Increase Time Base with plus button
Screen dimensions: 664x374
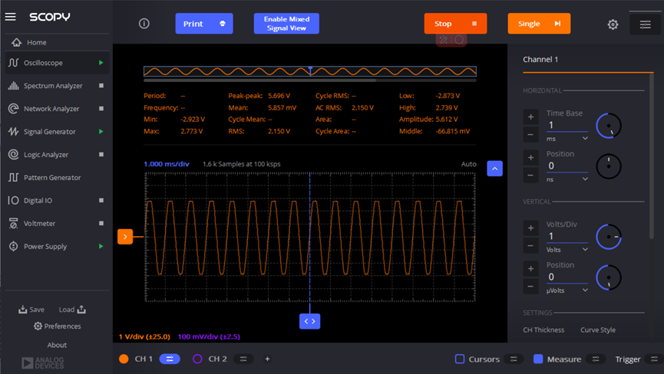point(530,117)
